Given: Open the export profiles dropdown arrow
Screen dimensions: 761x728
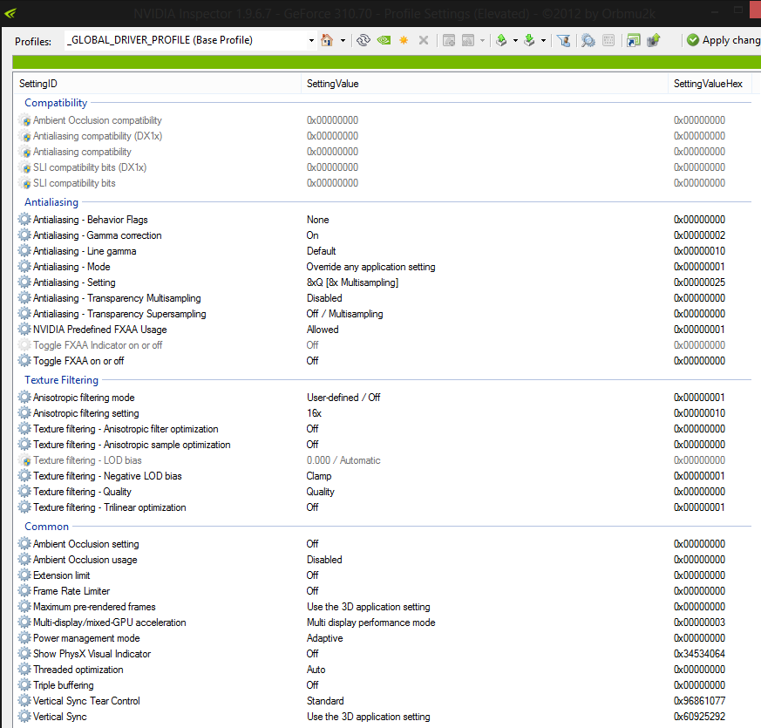Looking at the screenshot, I should [x=515, y=40].
